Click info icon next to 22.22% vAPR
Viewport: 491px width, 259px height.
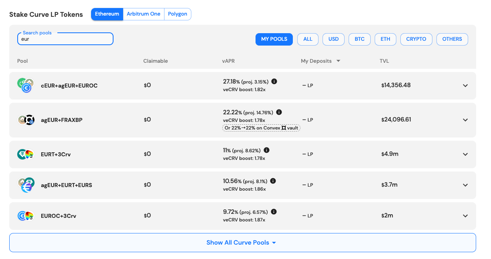(279, 112)
